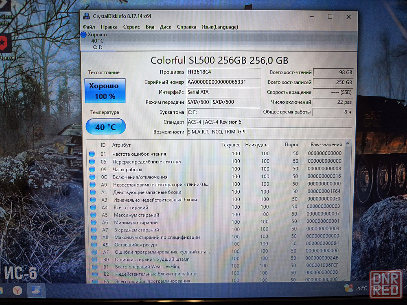The image size is (407, 305).
Task: Click the status icon for attribute B0
Action: click(95, 259)
